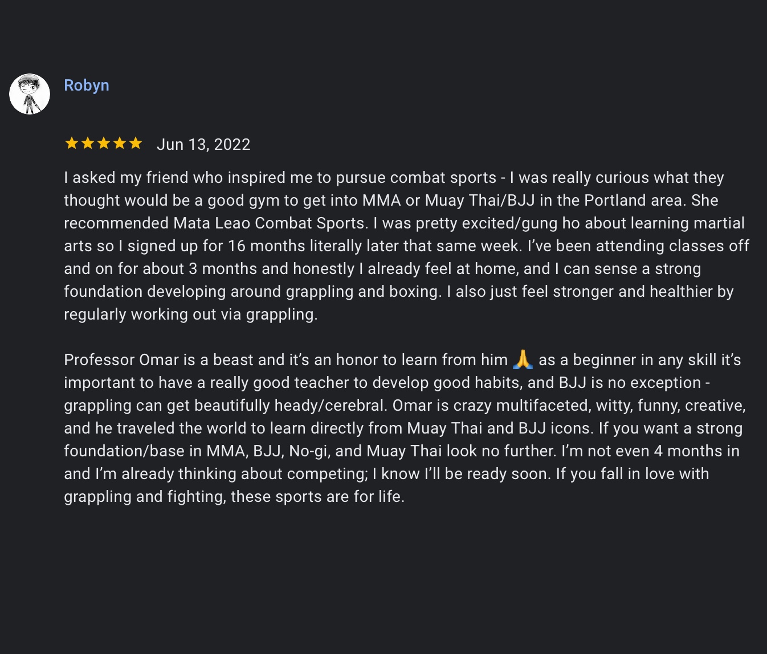767x654 pixels.
Task: Click Robyn's cartoon profile avatar
Action: click(x=30, y=94)
